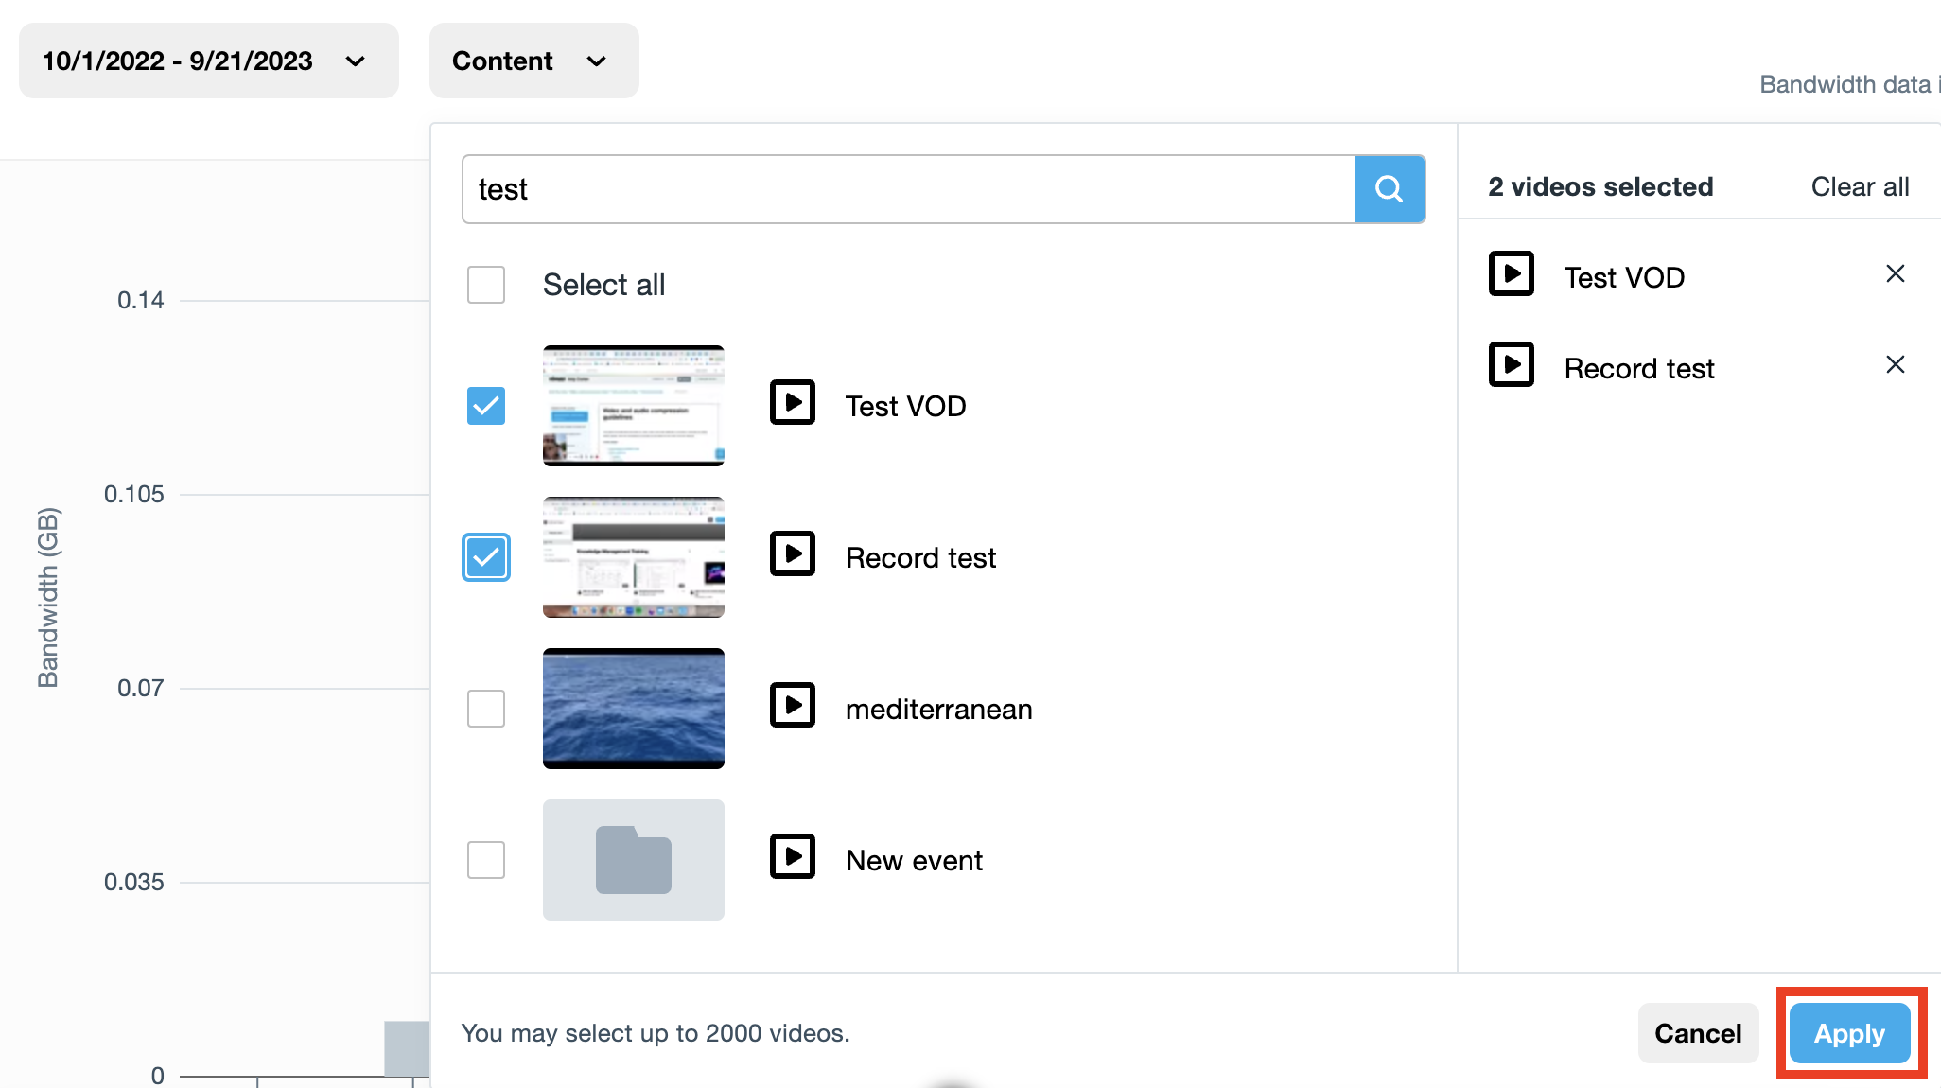
Task: Click the play icon next to Record test
Action: coord(794,556)
